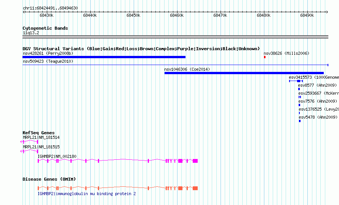The image size is (339, 205).
Task: Click the esv3415573 variant glyph
Action: coord(296,81)
